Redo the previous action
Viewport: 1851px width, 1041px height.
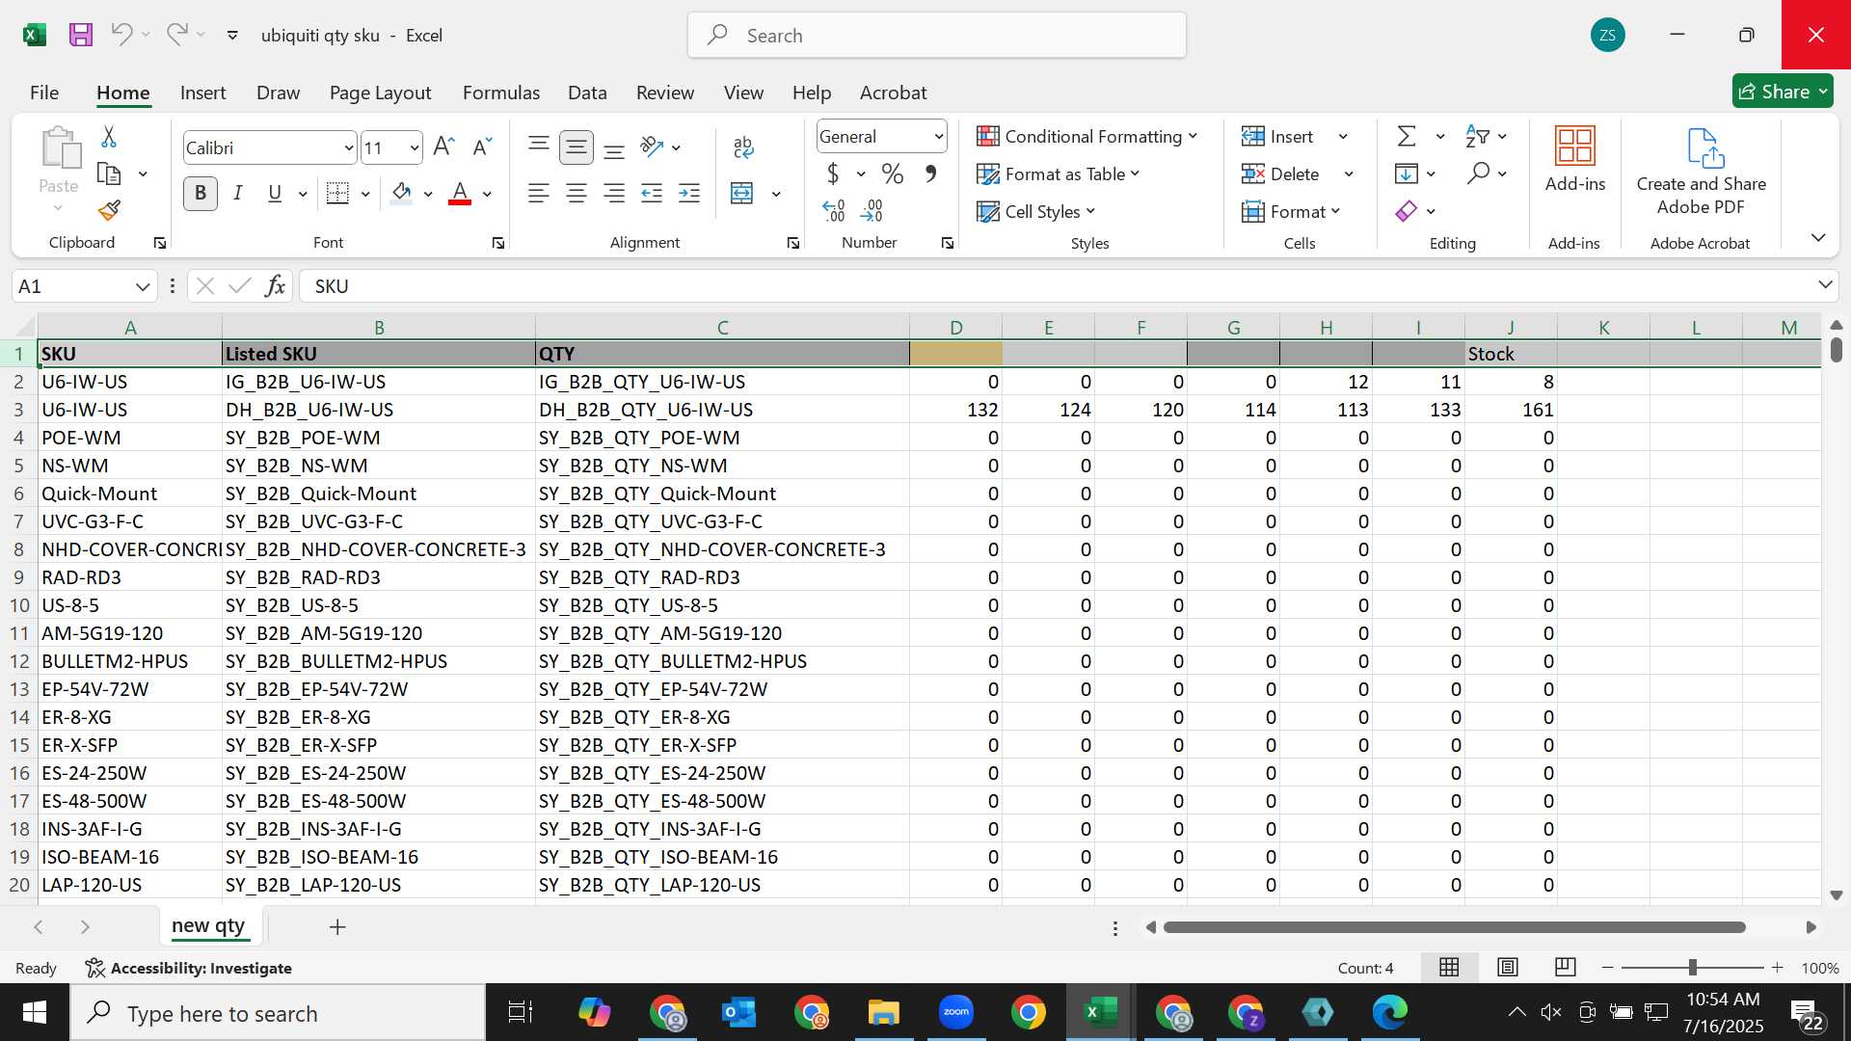point(176,35)
